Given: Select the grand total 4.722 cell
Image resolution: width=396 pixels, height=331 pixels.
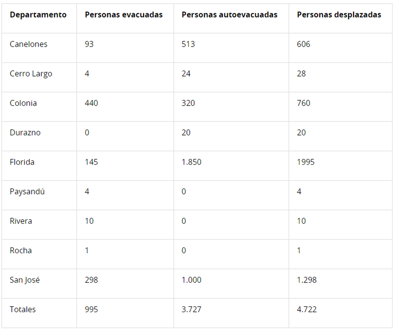Looking at the screenshot, I should pos(307,310).
